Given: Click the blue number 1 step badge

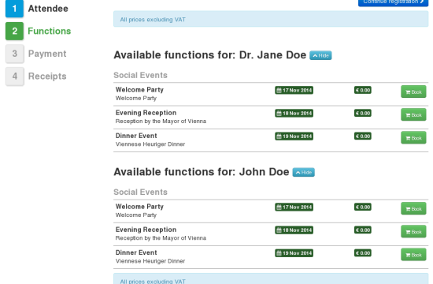Looking at the screenshot, I should pyautogui.click(x=14, y=9).
